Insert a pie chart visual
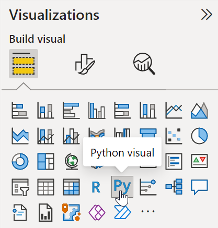Image resolution: width=218 pixels, height=228 pixels. [x=199, y=136]
